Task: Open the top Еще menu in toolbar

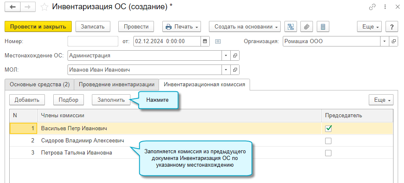Action: pyautogui.click(x=370, y=26)
